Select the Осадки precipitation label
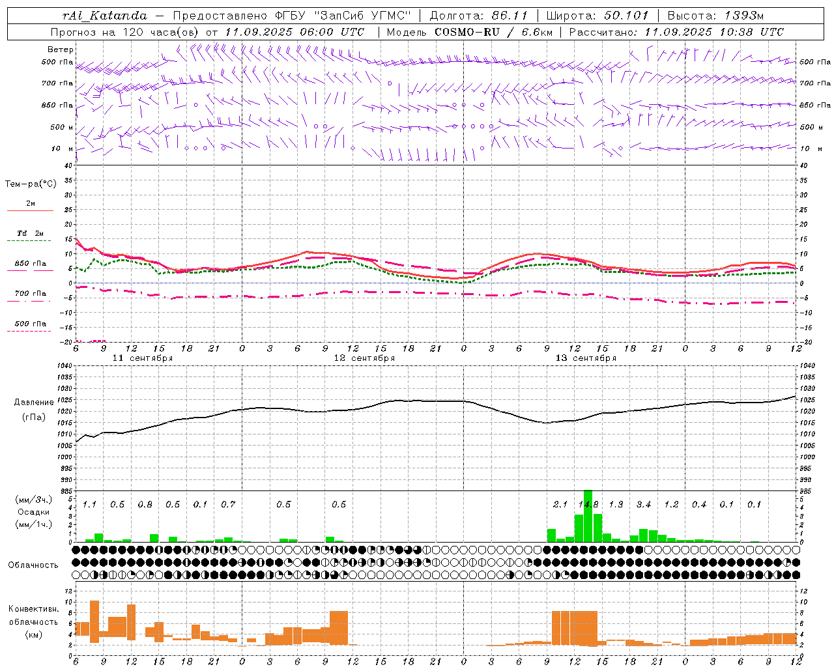Viewport: 834px width, 667px height. tap(33, 512)
